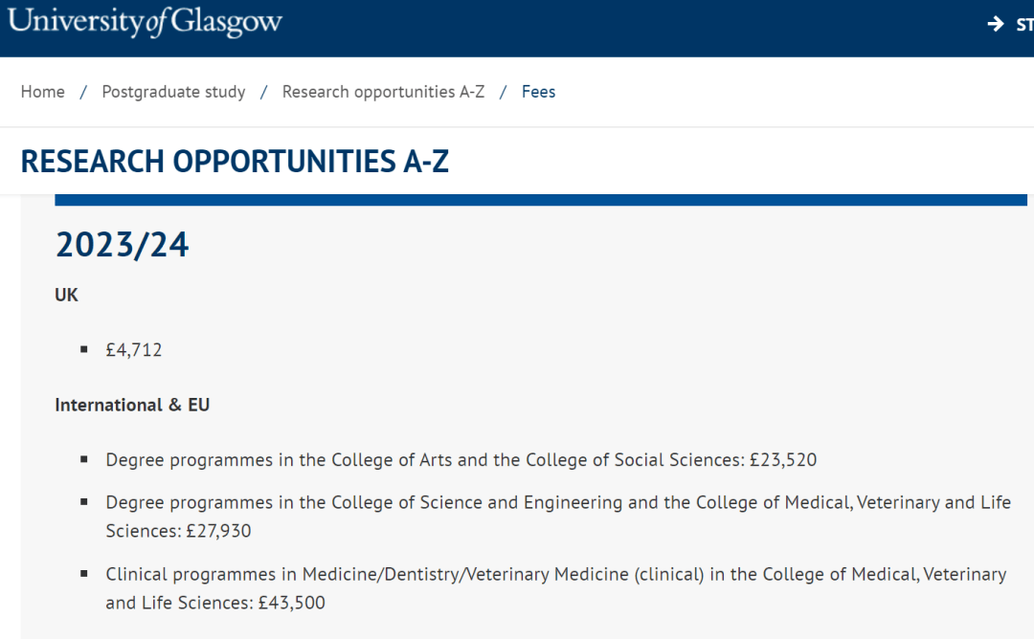Click the 2023/24 section heading
This screenshot has width=1034, height=639.
[x=122, y=244]
